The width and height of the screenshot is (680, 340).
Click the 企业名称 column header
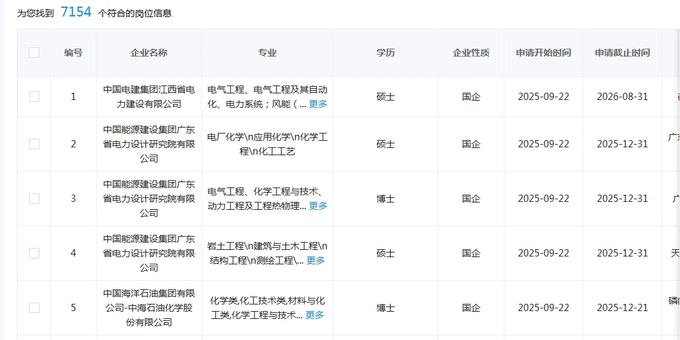click(149, 53)
